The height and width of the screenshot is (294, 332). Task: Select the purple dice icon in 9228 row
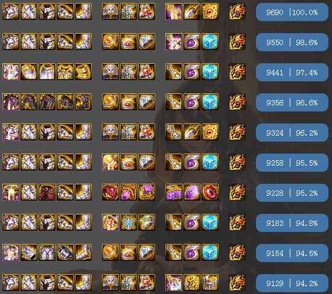pyautogui.click(x=174, y=192)
